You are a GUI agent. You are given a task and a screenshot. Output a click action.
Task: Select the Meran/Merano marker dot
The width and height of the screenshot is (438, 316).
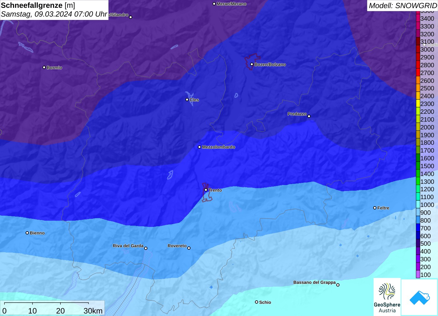coord(214,4)
